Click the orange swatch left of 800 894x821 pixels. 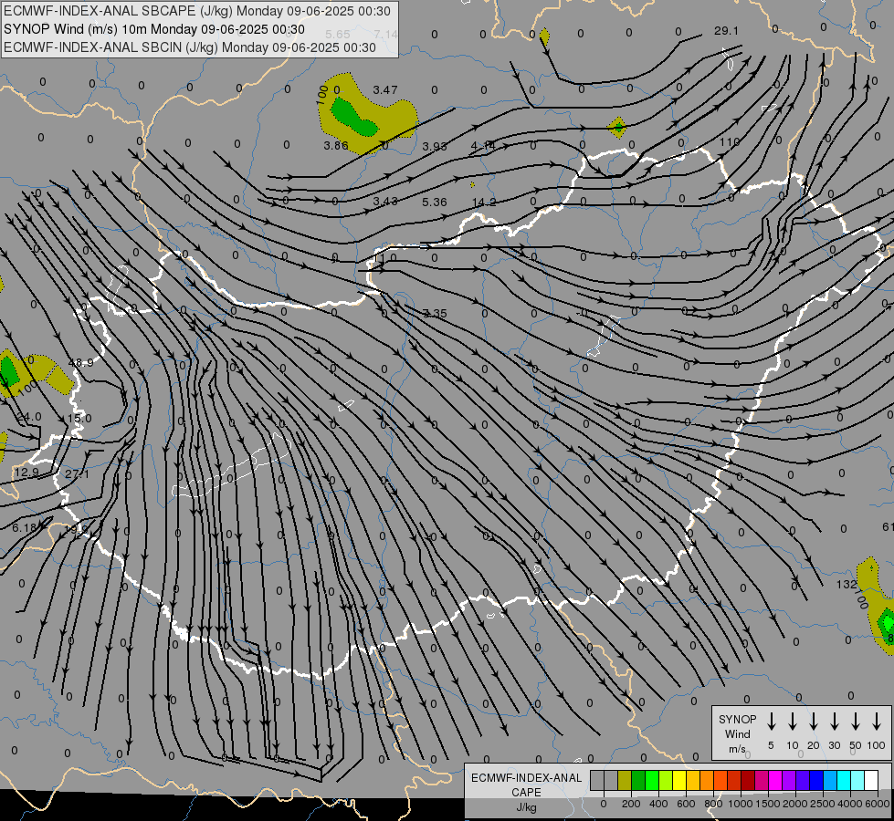[x=707, y=780]
